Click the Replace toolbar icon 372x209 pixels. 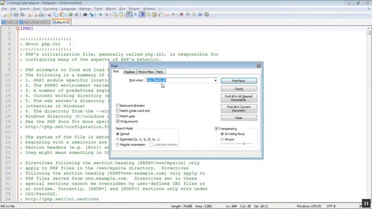[92, 15]
